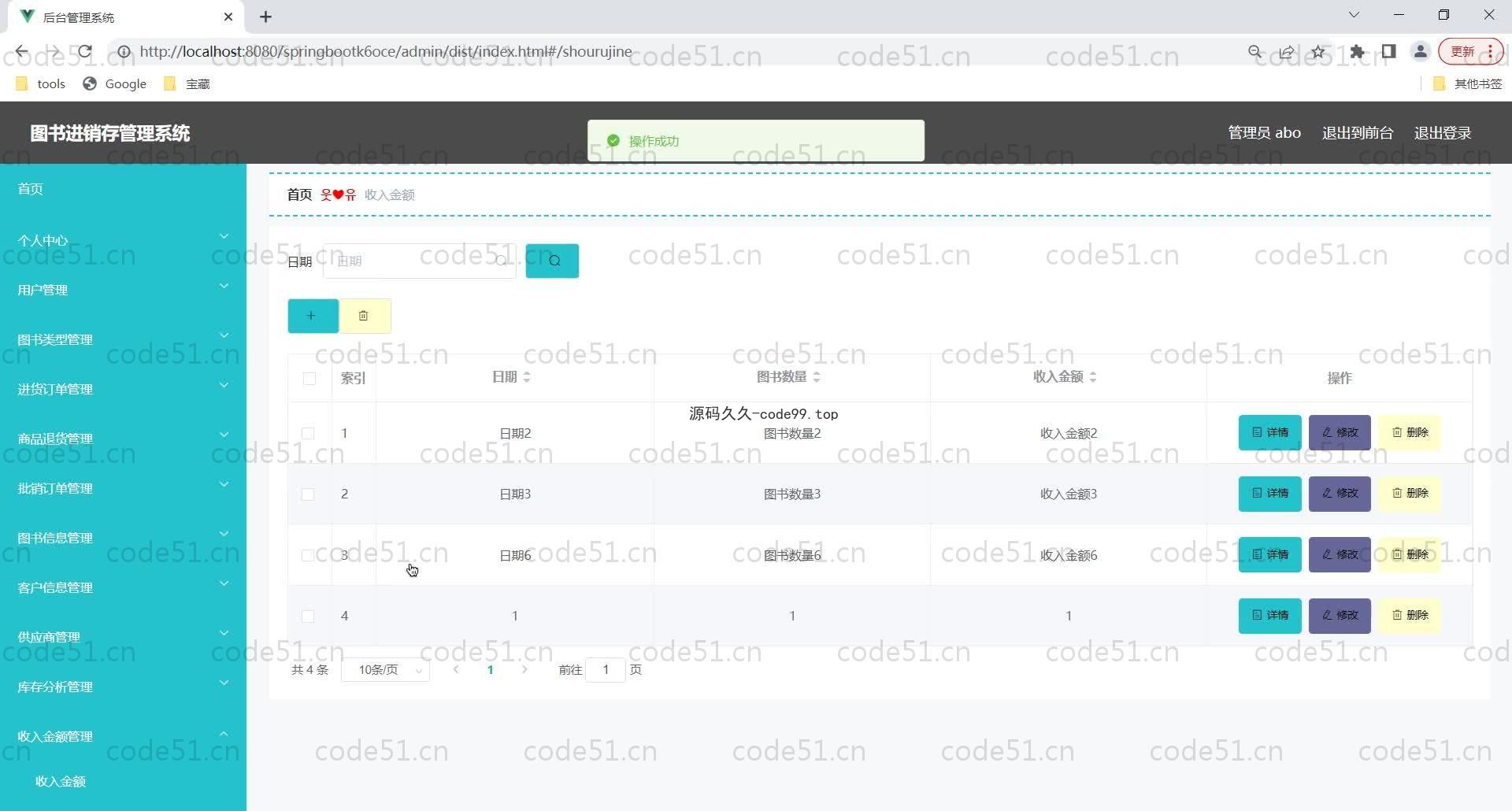This screenshot has height=811, width=1512.
Task: Close the 后台管理系统 tab
Action: tap(228, 17)
